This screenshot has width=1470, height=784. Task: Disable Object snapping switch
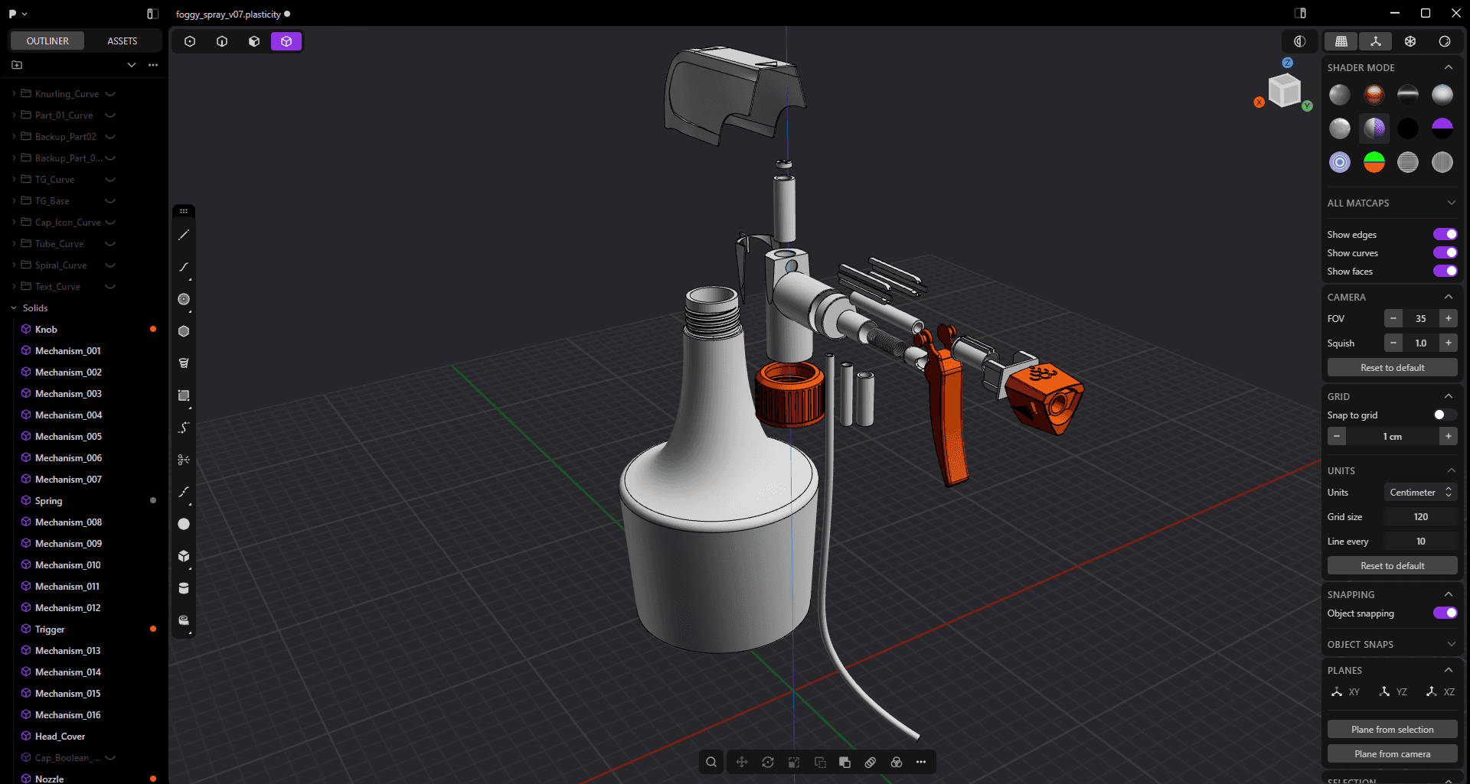pyautogui.click(x=1445, y=613)
